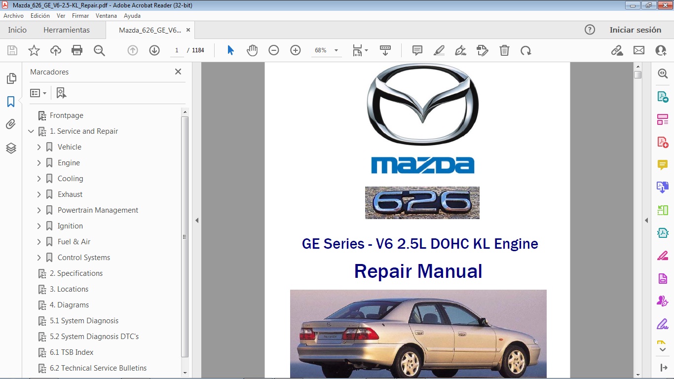Screen dimensions: 674x379
Task: Click the bookmarks panel scrollbar
Action: [185, 237]
